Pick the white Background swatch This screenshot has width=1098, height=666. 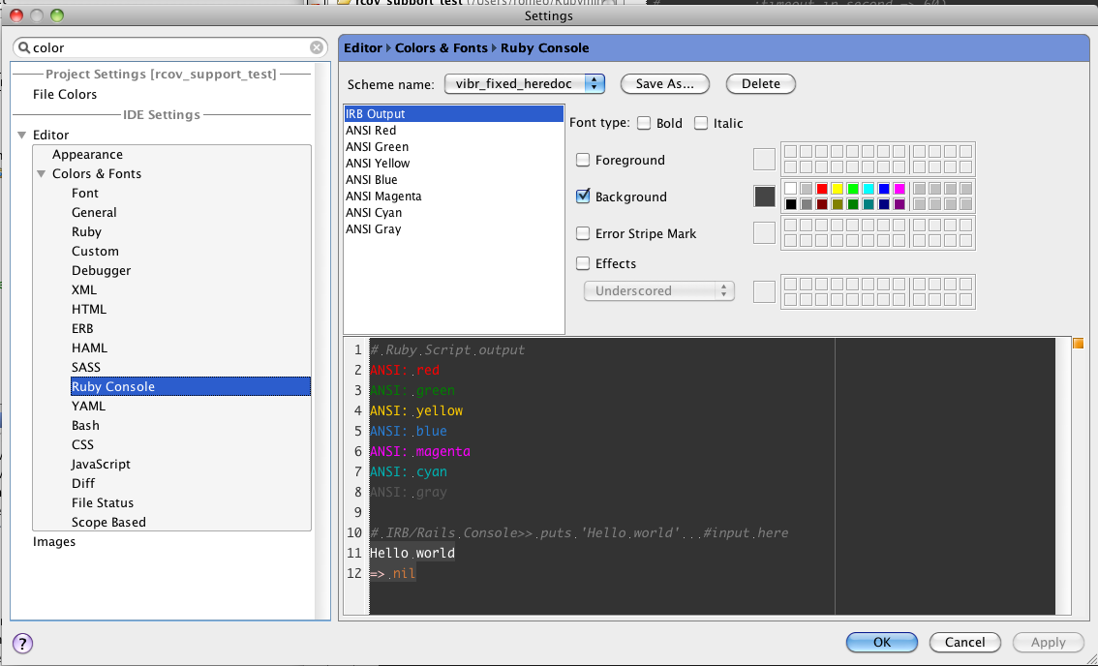(791, 189)
